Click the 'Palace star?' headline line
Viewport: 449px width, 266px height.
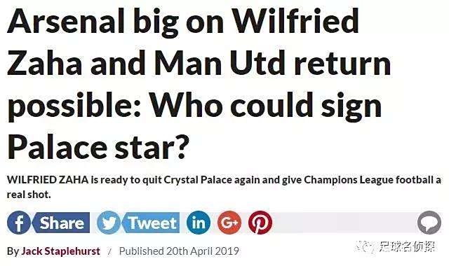[98, 148]
